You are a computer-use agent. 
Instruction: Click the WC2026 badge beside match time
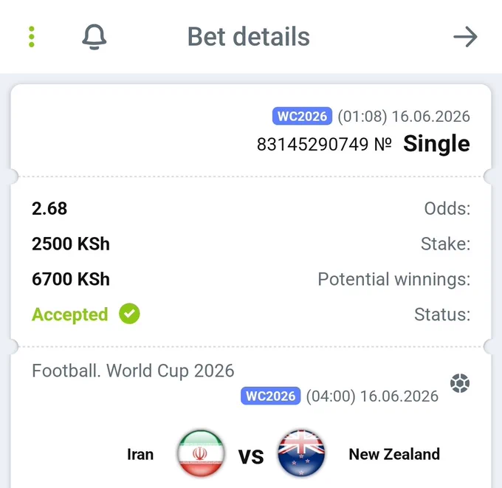270,396
